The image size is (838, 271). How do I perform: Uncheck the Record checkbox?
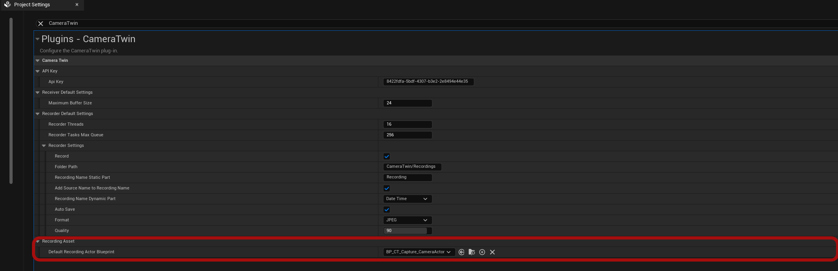point(387,156)
